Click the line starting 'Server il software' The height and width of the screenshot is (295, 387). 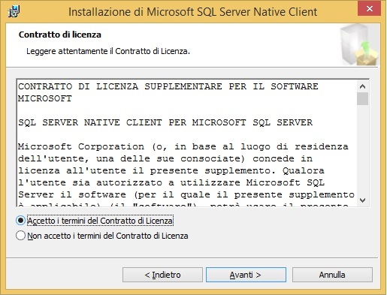click(186, 194)
